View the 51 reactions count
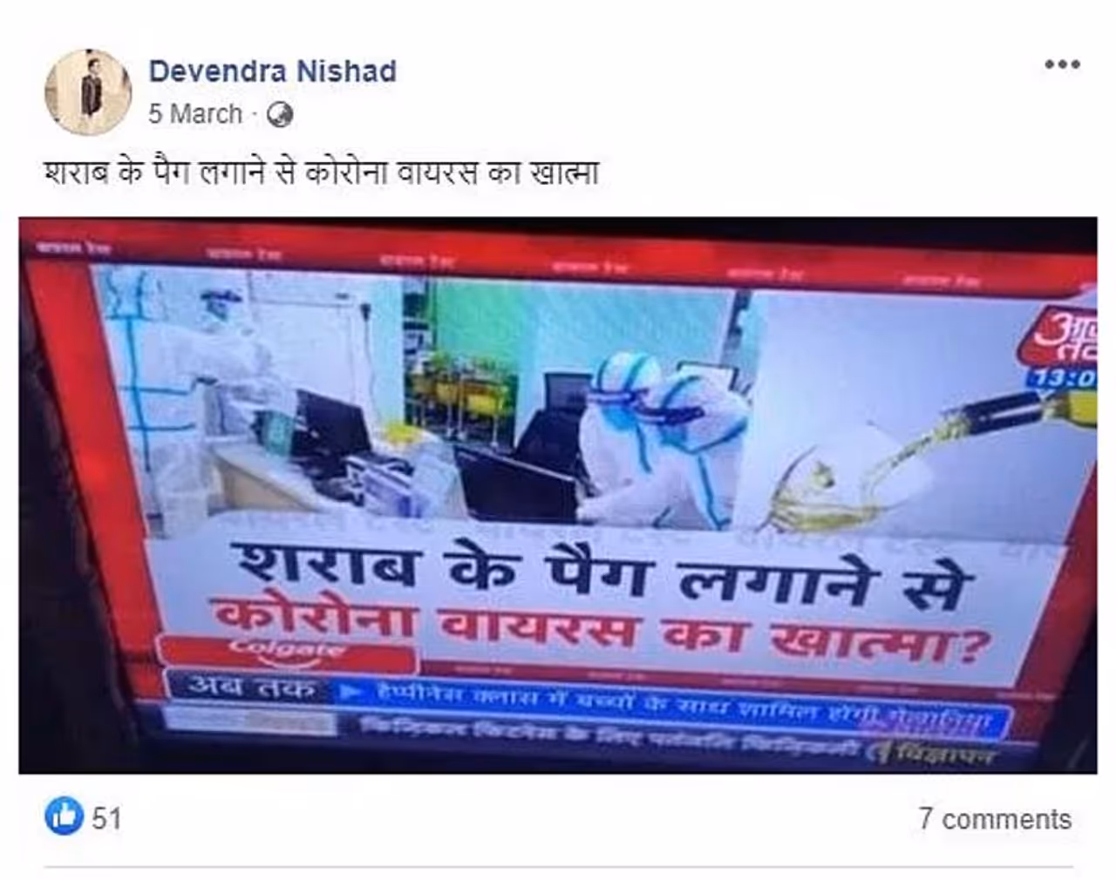This screenshot has height=880, width=1116. tap(107, 818)
